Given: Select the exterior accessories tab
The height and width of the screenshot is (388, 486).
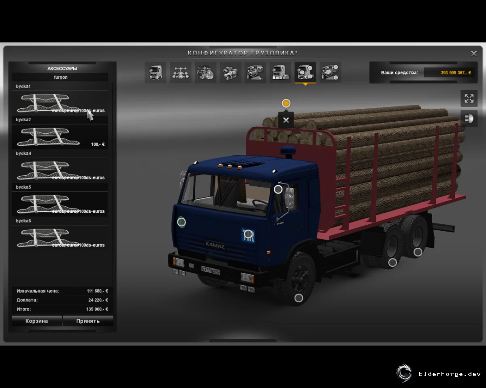Looking at the screenshot, I should (x=306, y=73).
